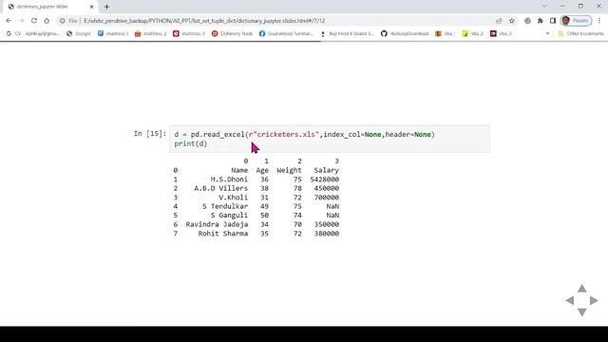The height and width of the screenshot is (342, 608).
Task: Click the Name header in output
Action: pos(239,170)
